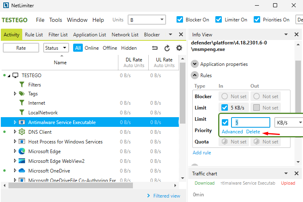303x202 pixels.
Task: Click the Microsoft Edge WebView2 icon
Action: (x=22, y=161)
